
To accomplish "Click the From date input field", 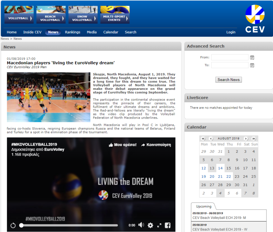I will 230,57.
